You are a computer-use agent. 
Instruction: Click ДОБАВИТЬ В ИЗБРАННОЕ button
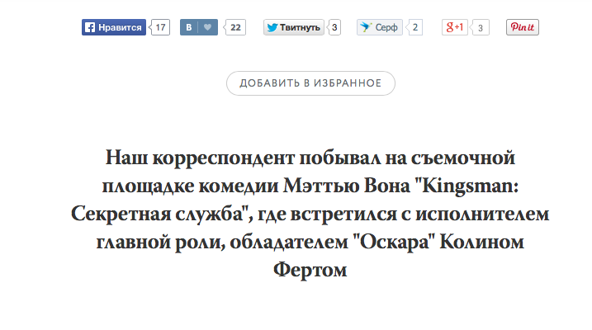click(310, 83)
